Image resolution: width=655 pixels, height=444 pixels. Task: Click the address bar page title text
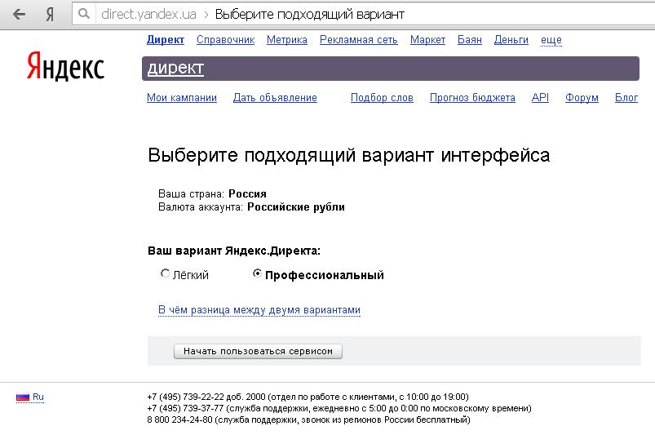(x=309, y=15)
